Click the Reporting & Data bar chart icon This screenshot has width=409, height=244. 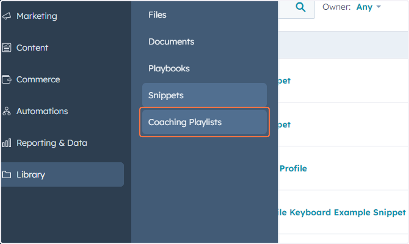coord(6,143)
